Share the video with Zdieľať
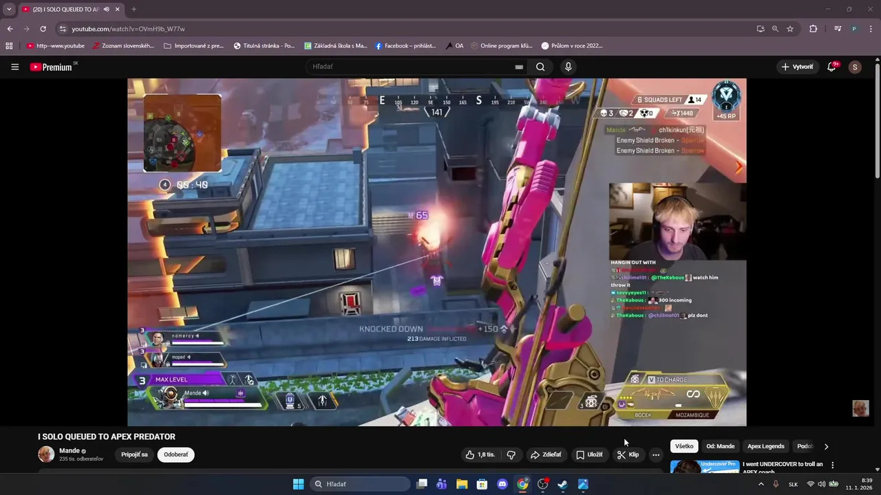 [x=545, y=454]
